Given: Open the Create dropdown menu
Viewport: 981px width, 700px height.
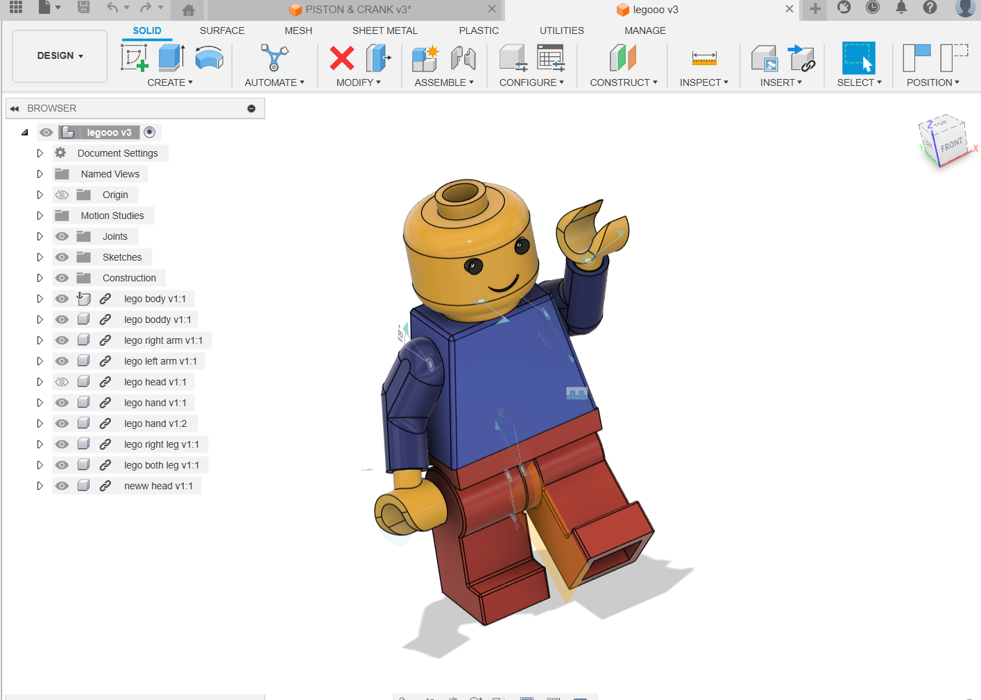Looking at the screenshot, I should click(x=170, y=82).
